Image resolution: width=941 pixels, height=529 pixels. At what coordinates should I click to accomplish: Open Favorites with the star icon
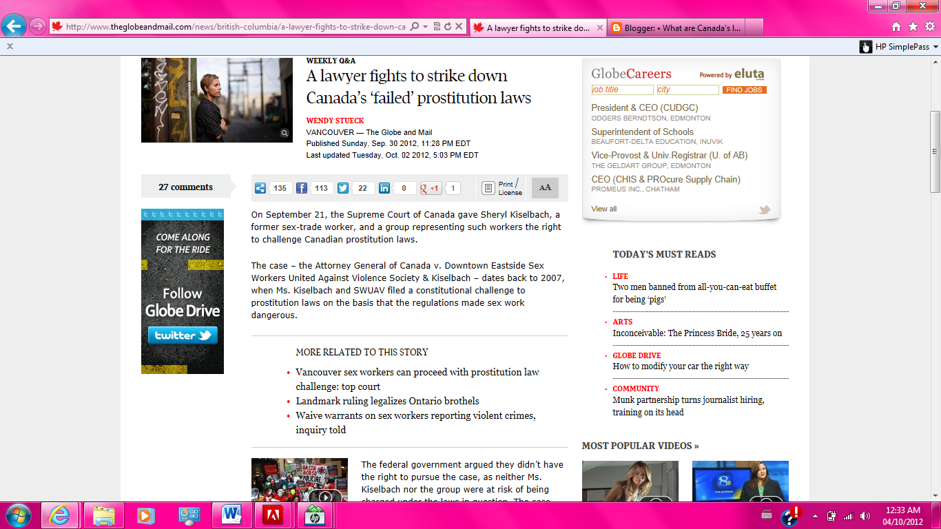pyautogui.click(x=913, y=27)
